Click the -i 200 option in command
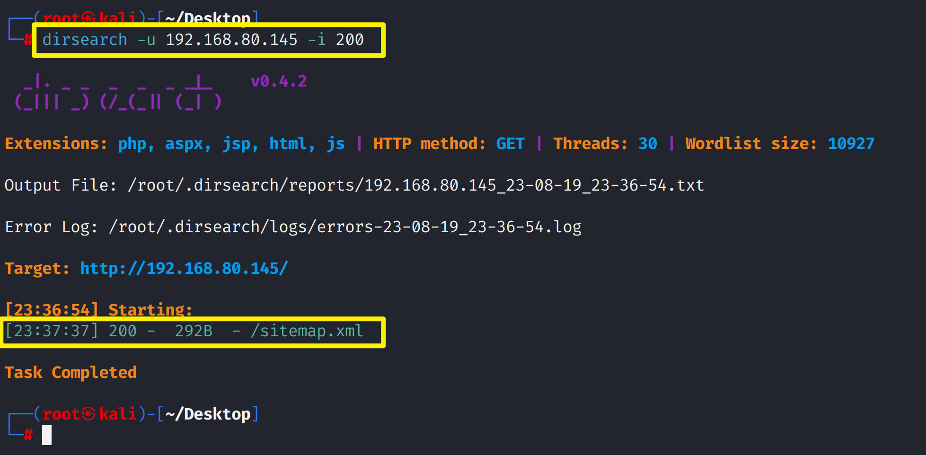 click(x=335, y=40)
